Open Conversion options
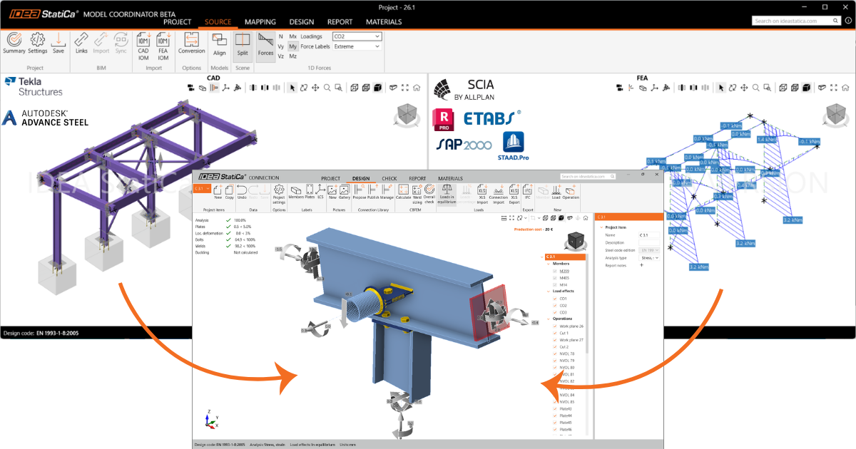The width and height of the screenshot is (856, 449). [x=191, y=43]
